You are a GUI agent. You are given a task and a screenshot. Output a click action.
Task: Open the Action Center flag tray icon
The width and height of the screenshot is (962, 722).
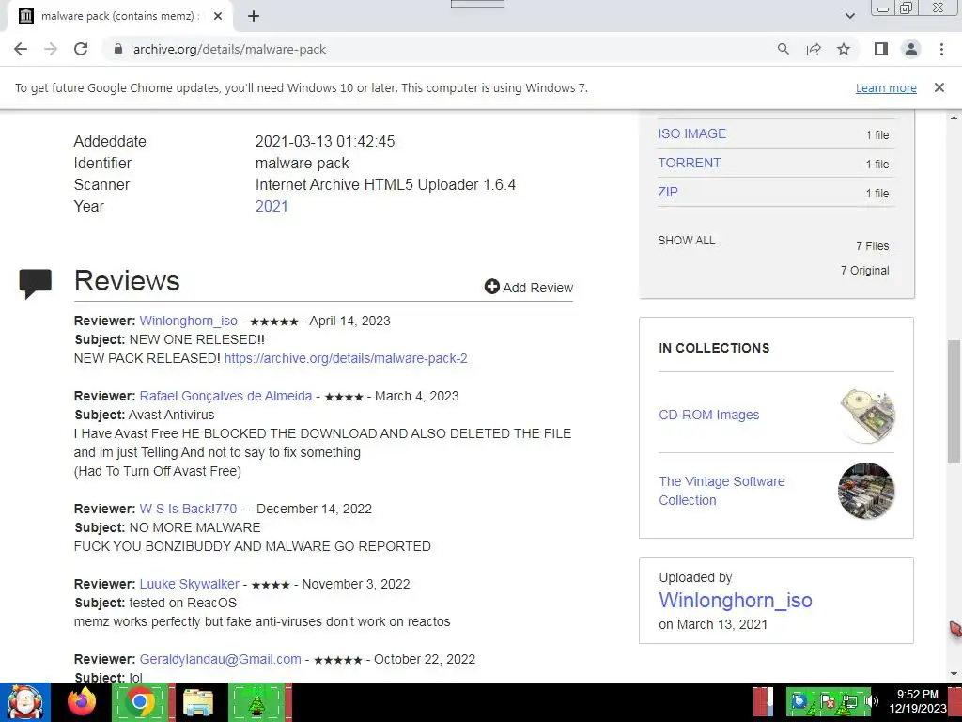click(827, 700)
